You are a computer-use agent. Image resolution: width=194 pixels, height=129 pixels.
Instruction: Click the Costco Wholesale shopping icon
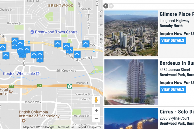(38, 74)
